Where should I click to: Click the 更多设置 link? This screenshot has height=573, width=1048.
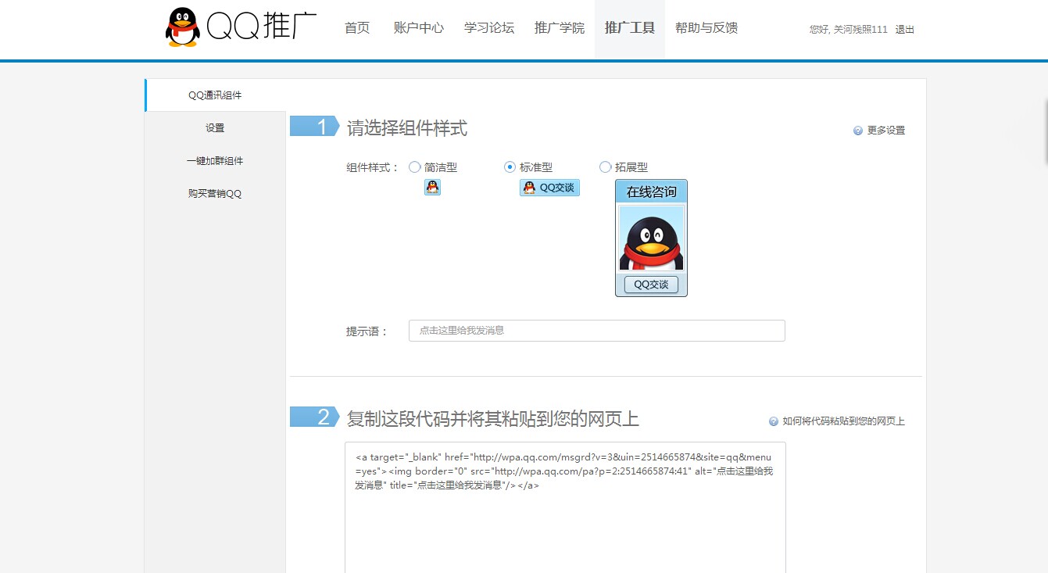click(x=886, y=131)
